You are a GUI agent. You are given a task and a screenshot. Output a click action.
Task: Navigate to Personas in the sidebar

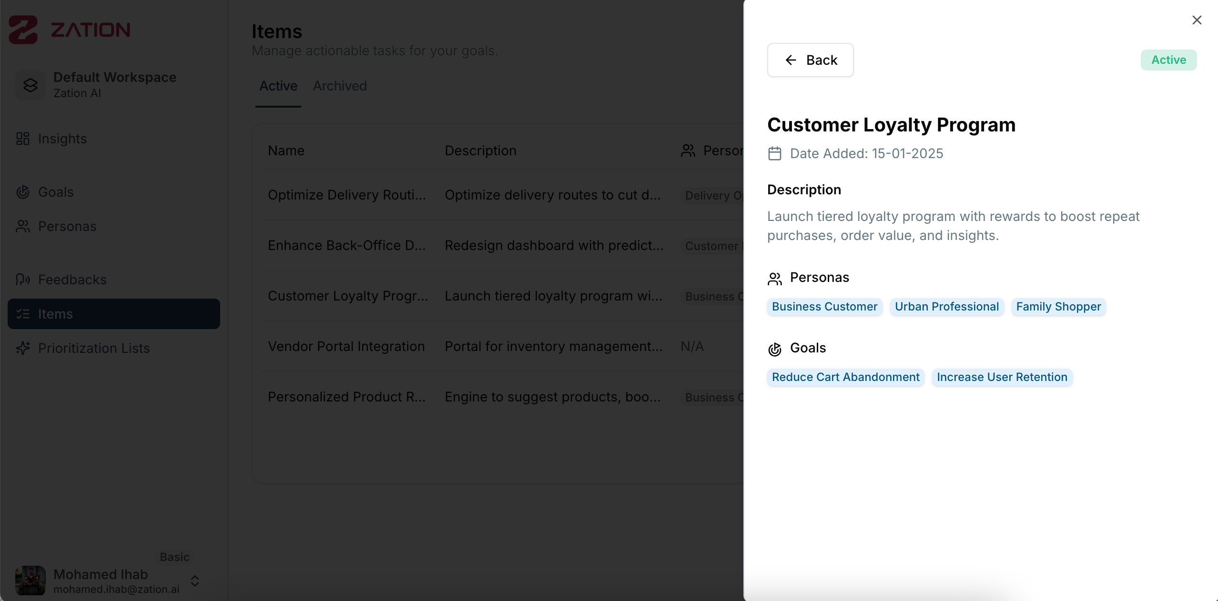click(114, 226)
